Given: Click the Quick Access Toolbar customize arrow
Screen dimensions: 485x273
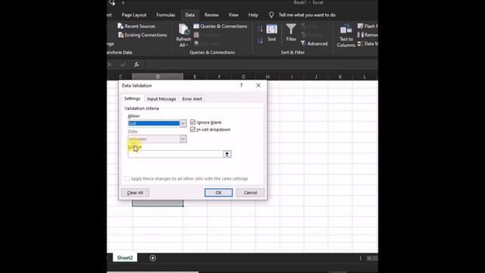Looking at the screenshot, I should 123,3.
